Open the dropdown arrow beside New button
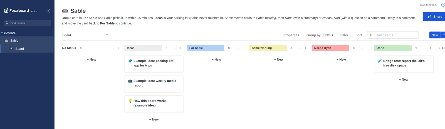This screenshot has height=129, width=445. 443,35
